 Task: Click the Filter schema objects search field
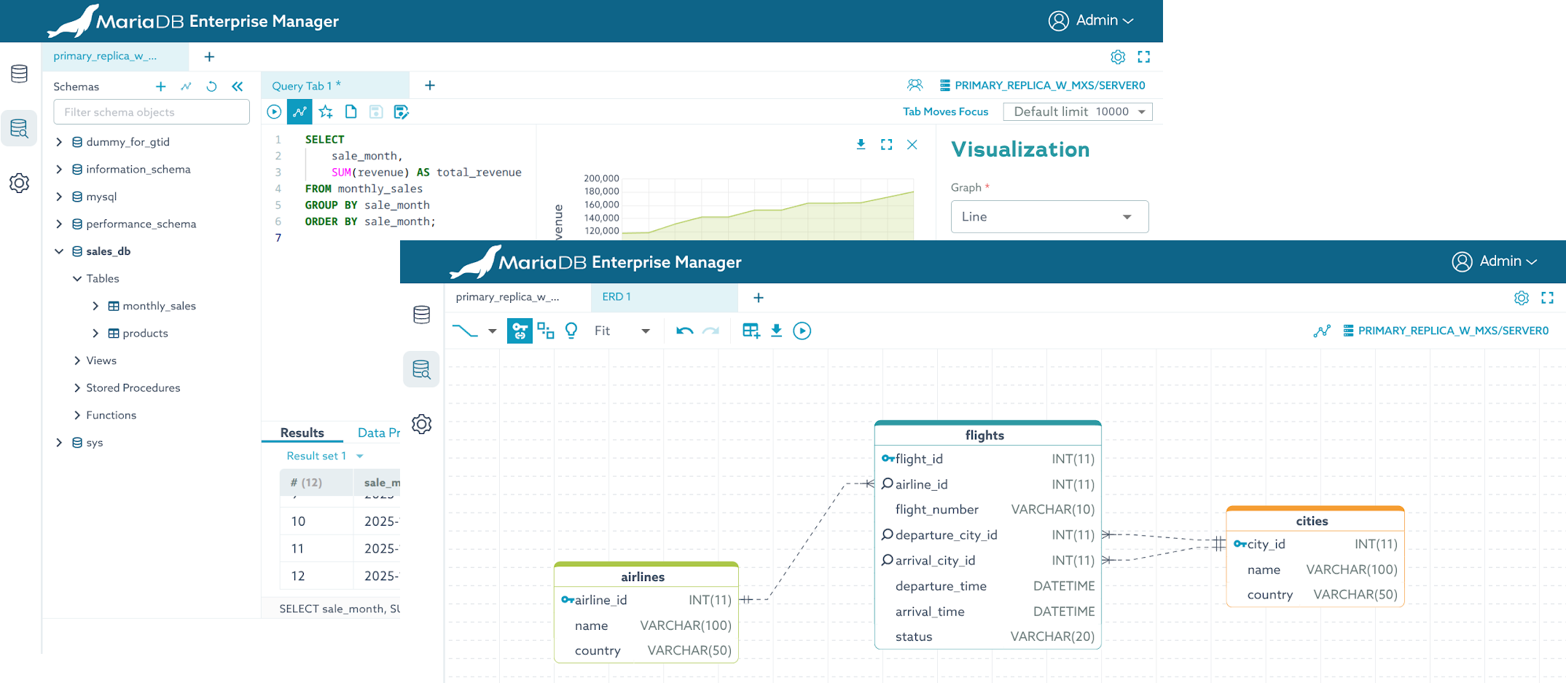point(152,112)
